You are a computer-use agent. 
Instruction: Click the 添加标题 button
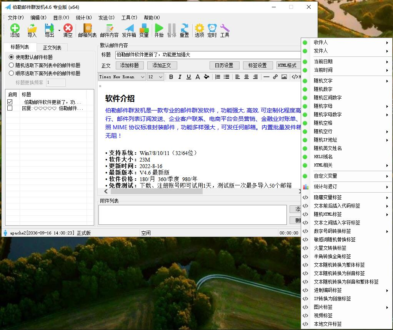(129, 65)
